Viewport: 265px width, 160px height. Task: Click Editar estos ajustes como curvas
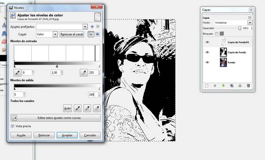coord(56,118)
